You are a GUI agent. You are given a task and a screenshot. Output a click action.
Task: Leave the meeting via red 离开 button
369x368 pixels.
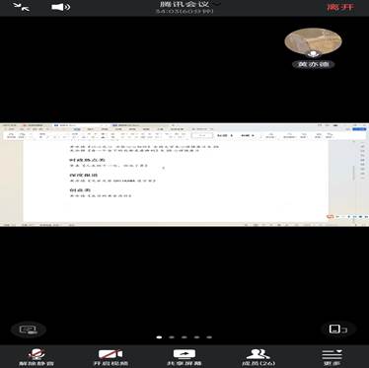coord(340,7)
